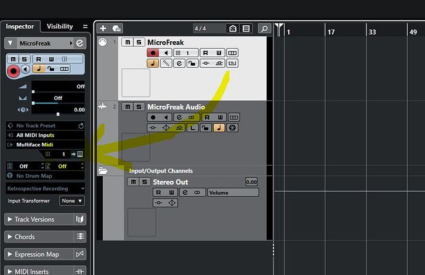425x275 pixels.
Task: Open the No Drum Map selector
Action: coord(45,176)
